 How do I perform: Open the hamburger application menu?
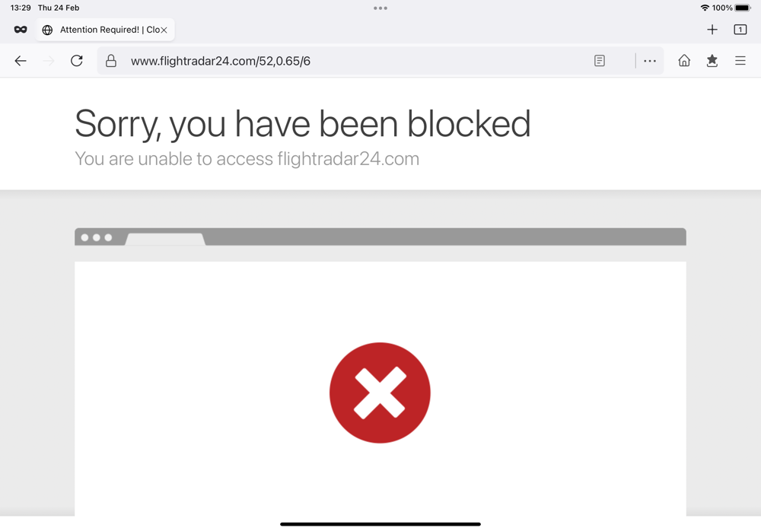pyautogui.click(x=740, y=60)
